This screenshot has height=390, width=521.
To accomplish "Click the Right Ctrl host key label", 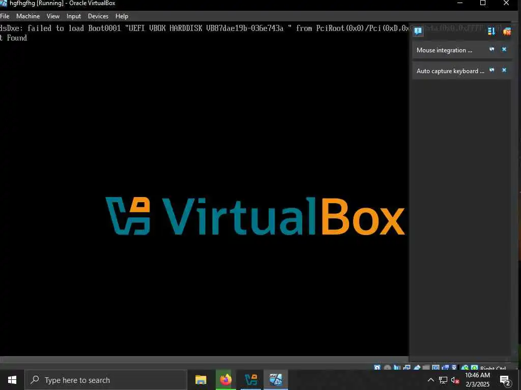I will tap(493, 368).
